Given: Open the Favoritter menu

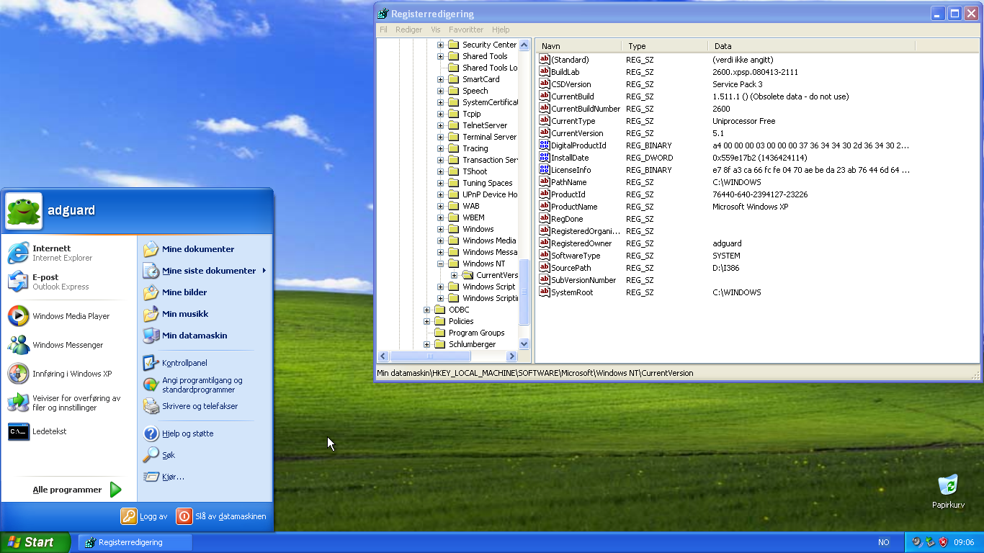Looking at the screenshot, I should pyautogui.click(x=465, y=30).
